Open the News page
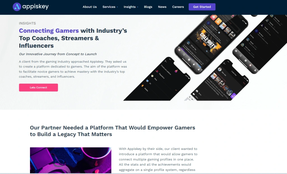This screenshot has height=174, width=287. pyautogui.click(x=162, y=7)
